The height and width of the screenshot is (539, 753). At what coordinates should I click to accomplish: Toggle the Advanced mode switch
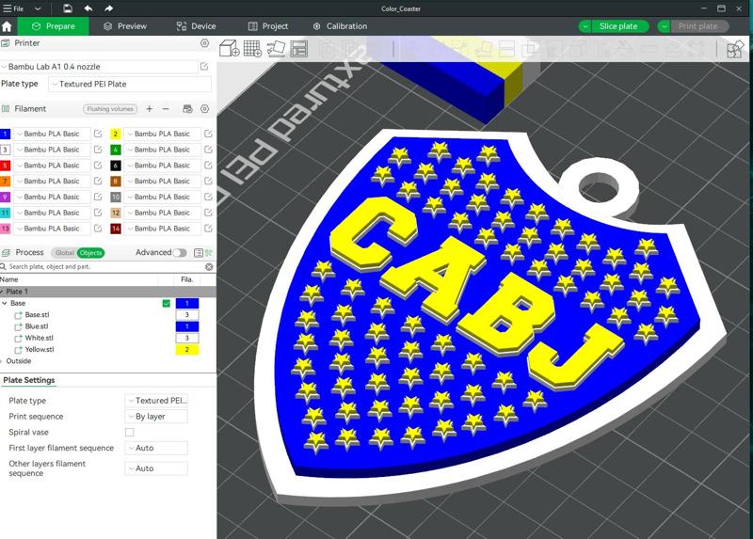click(180, 252)
